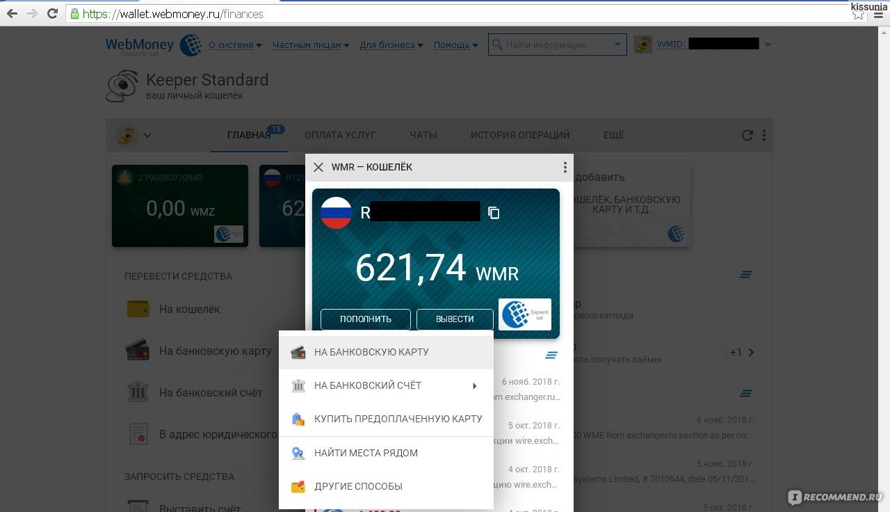Click 'На кошелёк' transfer link
This screenshot has height=512, width=890.
(189, 309)
